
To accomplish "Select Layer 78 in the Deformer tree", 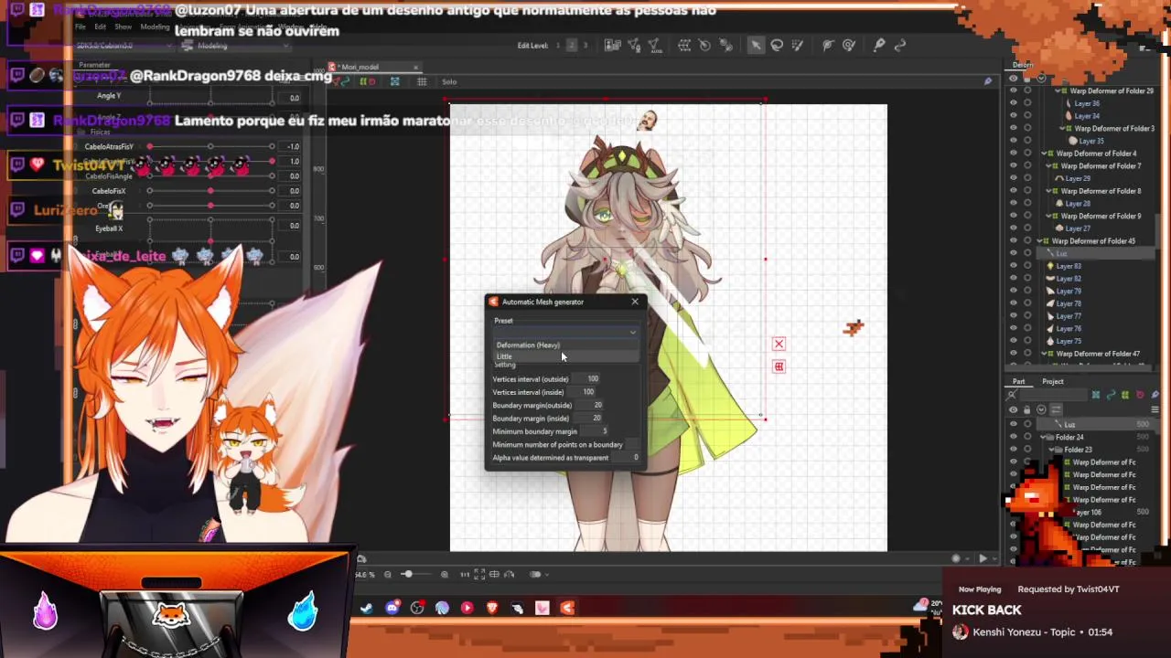I will point(1069,303).
